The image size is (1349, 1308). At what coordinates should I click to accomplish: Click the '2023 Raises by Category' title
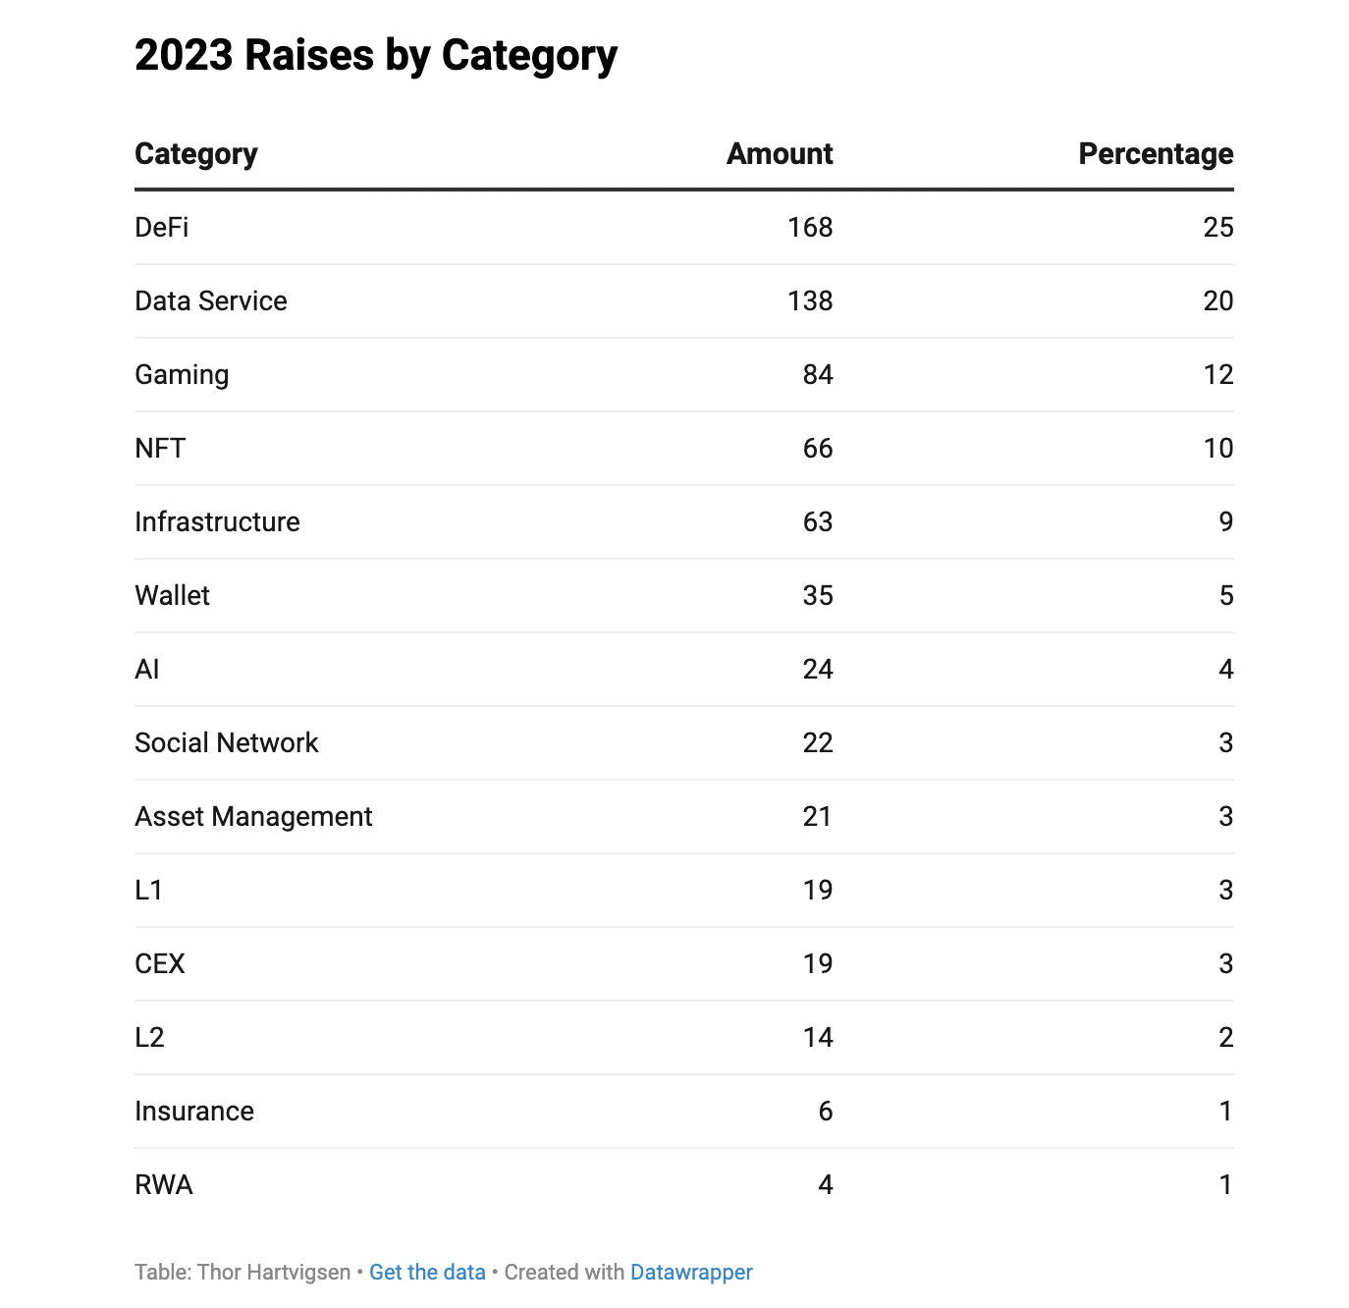(376, 56)
